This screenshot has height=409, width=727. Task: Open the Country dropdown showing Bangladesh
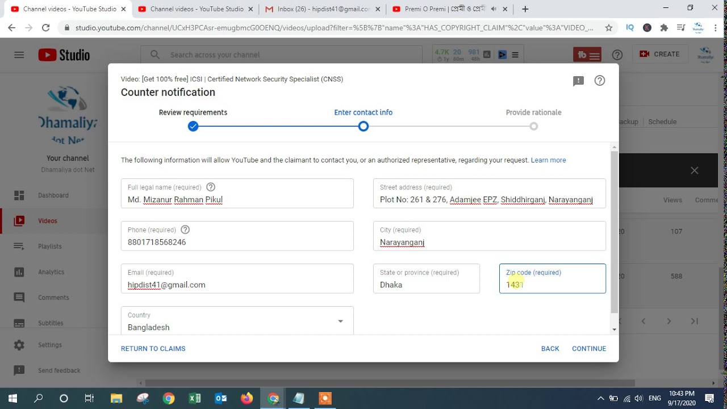(x=237, y=321)
